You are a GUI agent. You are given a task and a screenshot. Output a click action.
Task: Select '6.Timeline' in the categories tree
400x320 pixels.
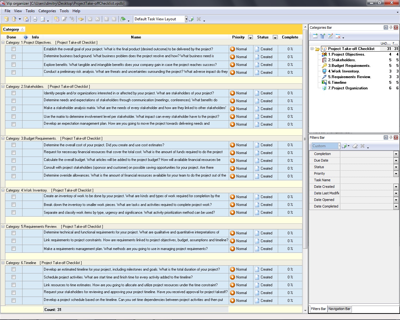[337, 82]
